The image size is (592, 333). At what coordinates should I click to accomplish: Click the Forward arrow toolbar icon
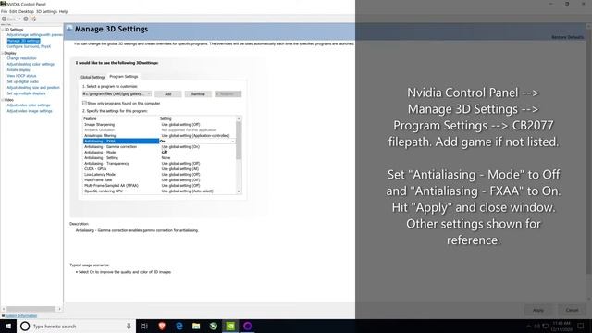coord(26,18)
